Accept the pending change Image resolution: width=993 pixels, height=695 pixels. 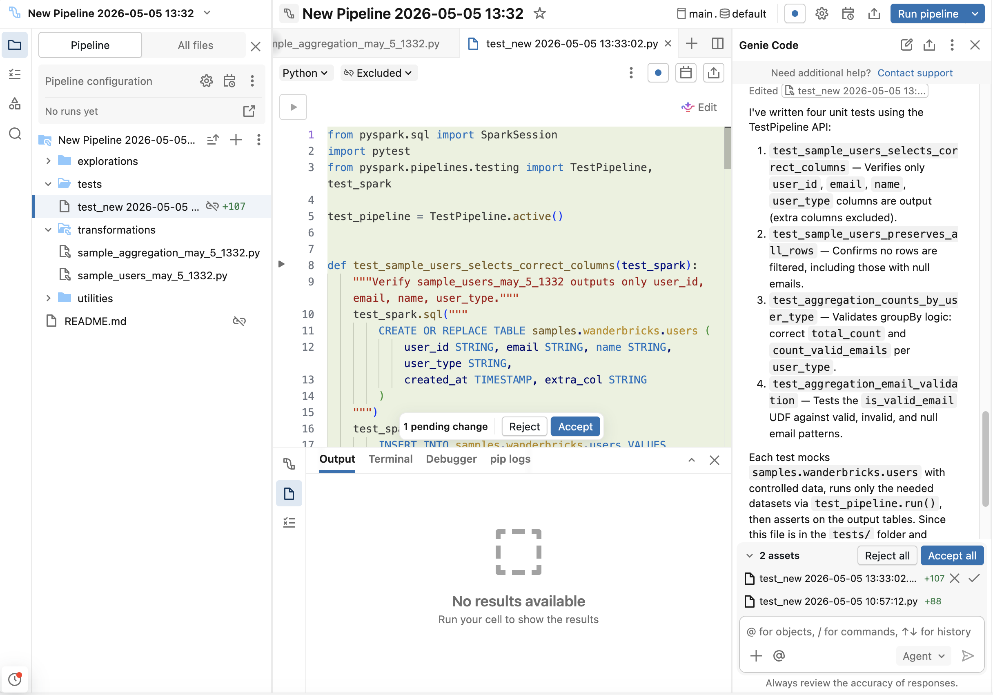[575, 426]
